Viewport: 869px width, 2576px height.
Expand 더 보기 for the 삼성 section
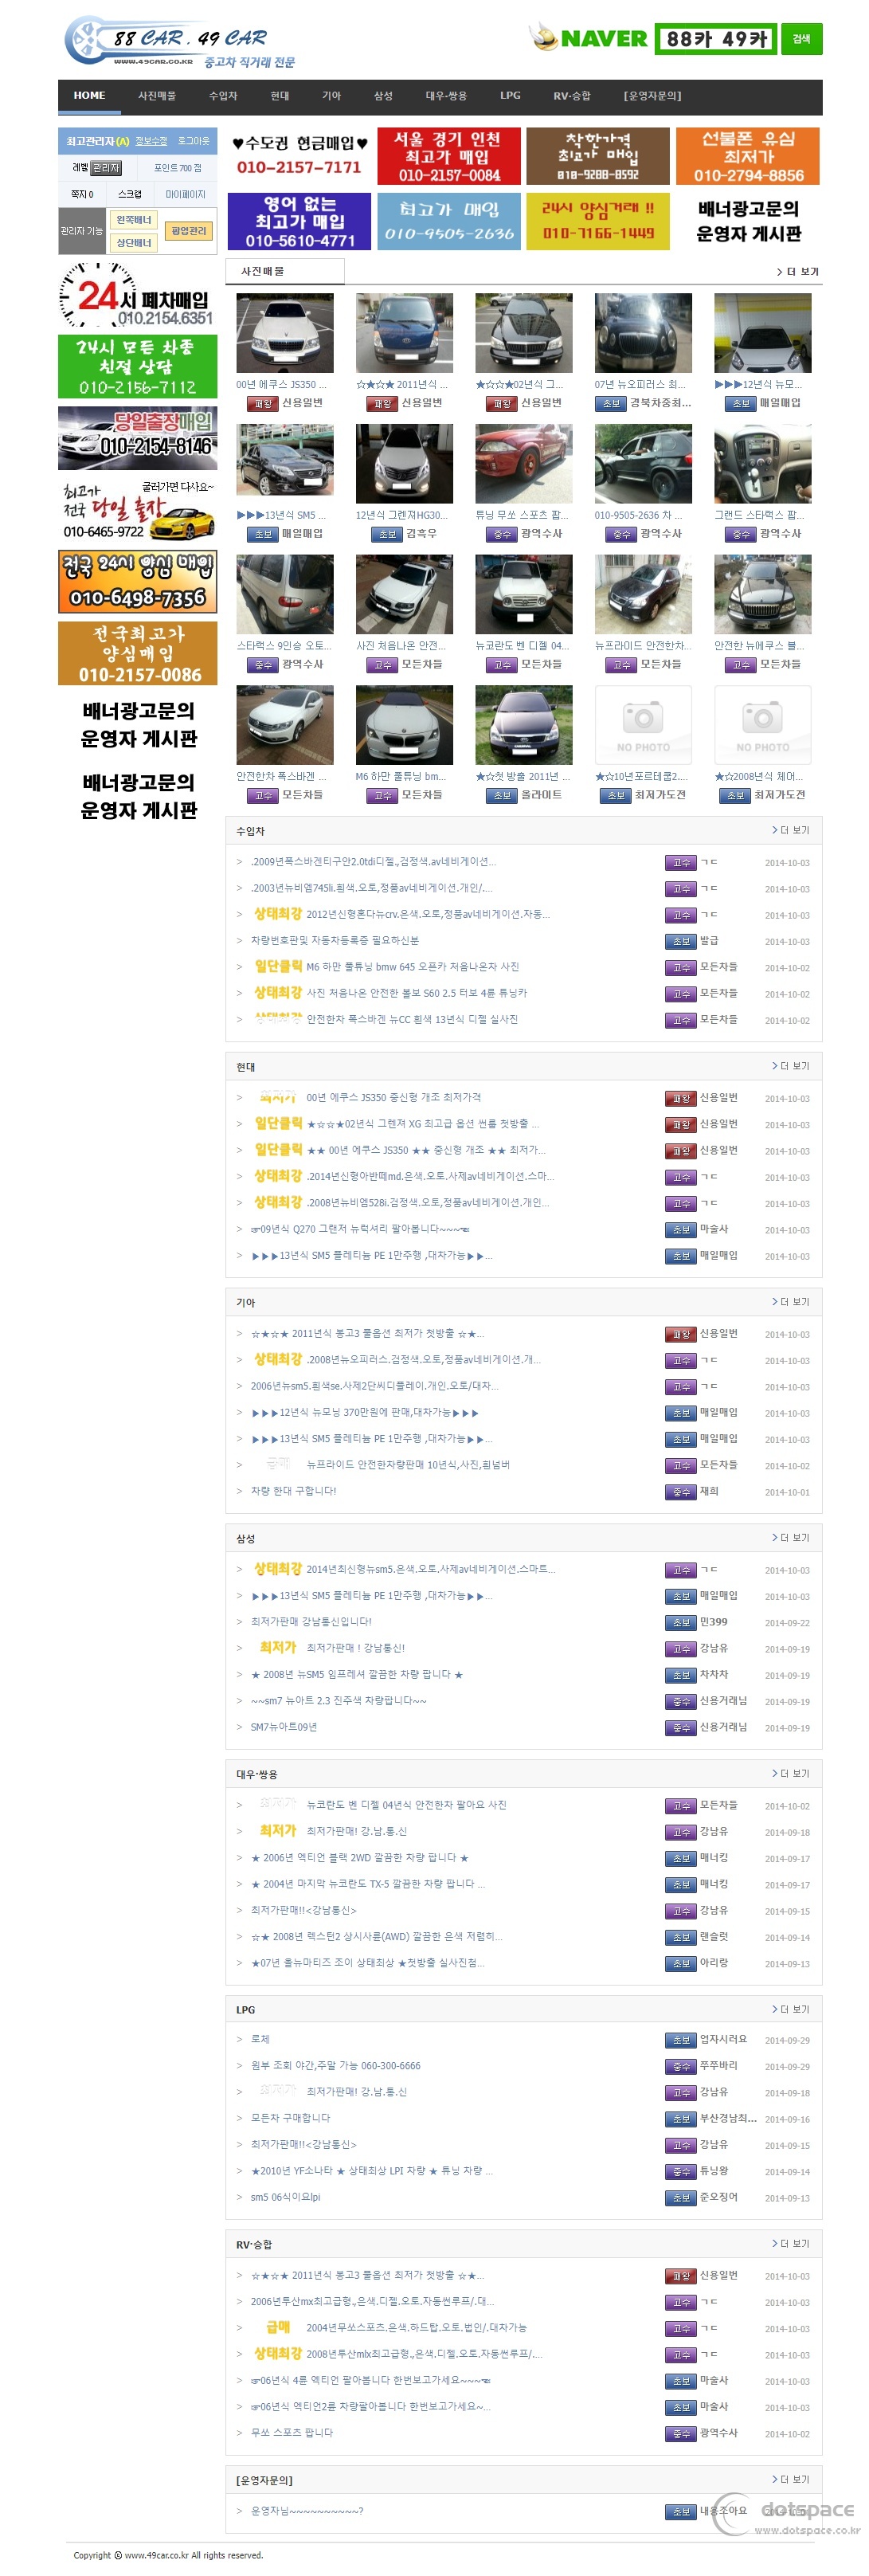tap(790, 1538)
